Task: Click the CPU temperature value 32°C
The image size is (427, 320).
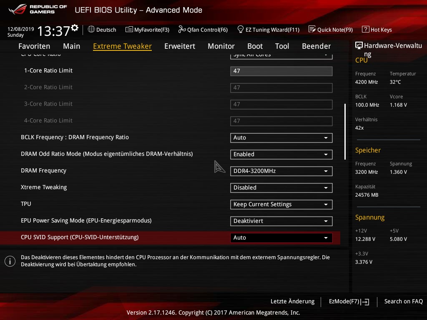Action: pyautogui.click(x=395, y=82)
